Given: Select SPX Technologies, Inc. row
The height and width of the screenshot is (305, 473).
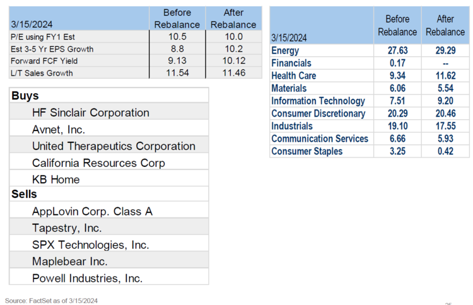Looking at the screenshot, I should pos(90,245).
